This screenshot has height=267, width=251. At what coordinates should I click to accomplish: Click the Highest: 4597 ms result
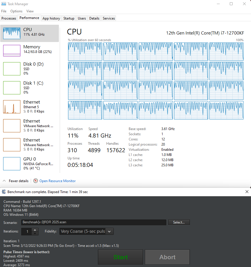16,256
